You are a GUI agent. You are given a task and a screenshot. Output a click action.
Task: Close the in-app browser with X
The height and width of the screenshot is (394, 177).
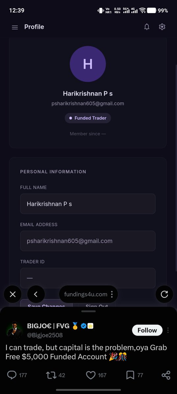13,294
